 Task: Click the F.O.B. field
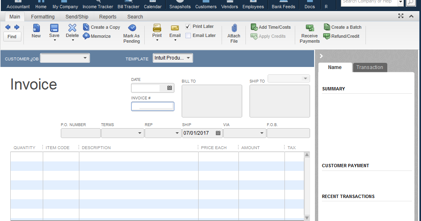tap(288, 133)
